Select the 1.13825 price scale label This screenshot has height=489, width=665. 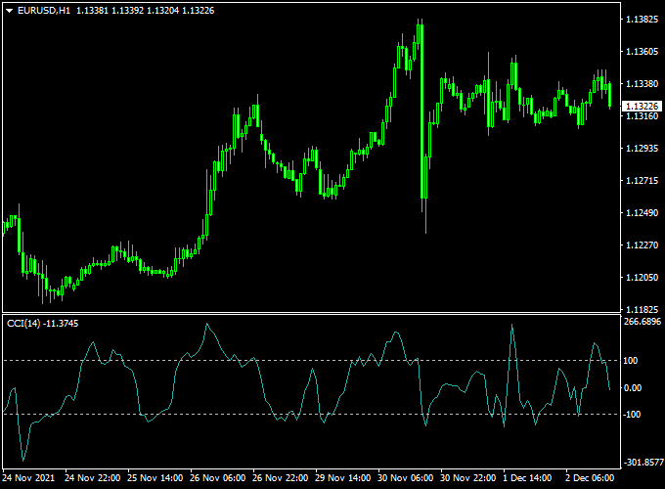643,20
